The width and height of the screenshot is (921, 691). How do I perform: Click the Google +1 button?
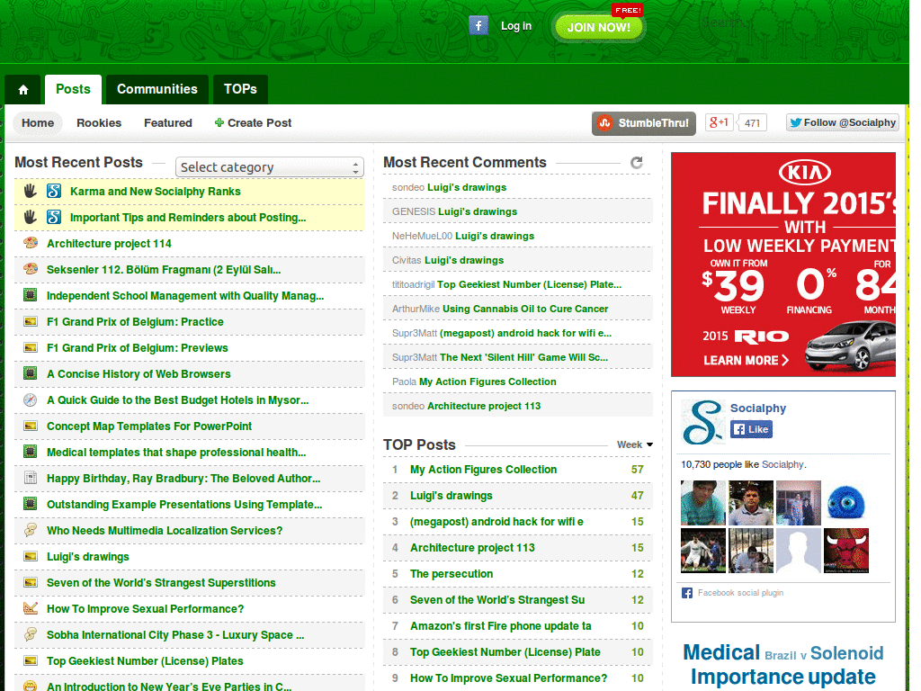(x=719, y=122)
